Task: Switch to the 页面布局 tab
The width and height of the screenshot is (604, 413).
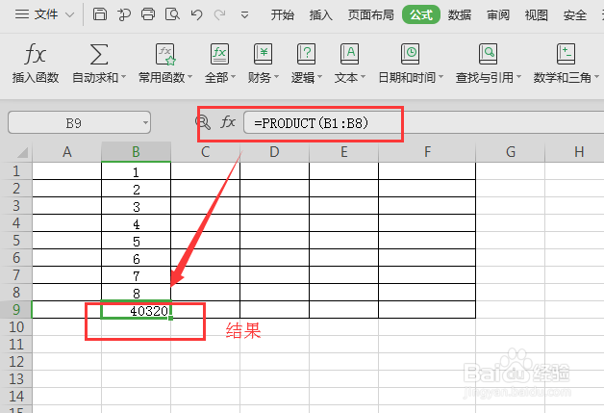Action: [370, 15]
